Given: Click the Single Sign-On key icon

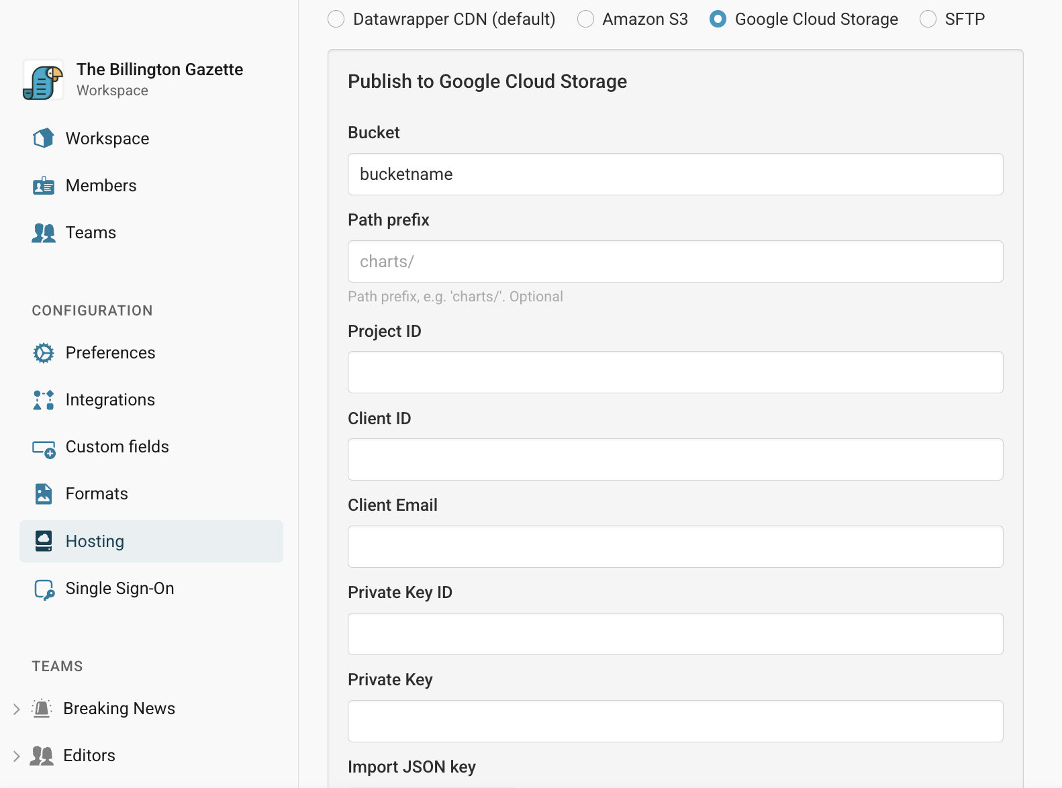Looking at the screenshot, I should (44, 589).
